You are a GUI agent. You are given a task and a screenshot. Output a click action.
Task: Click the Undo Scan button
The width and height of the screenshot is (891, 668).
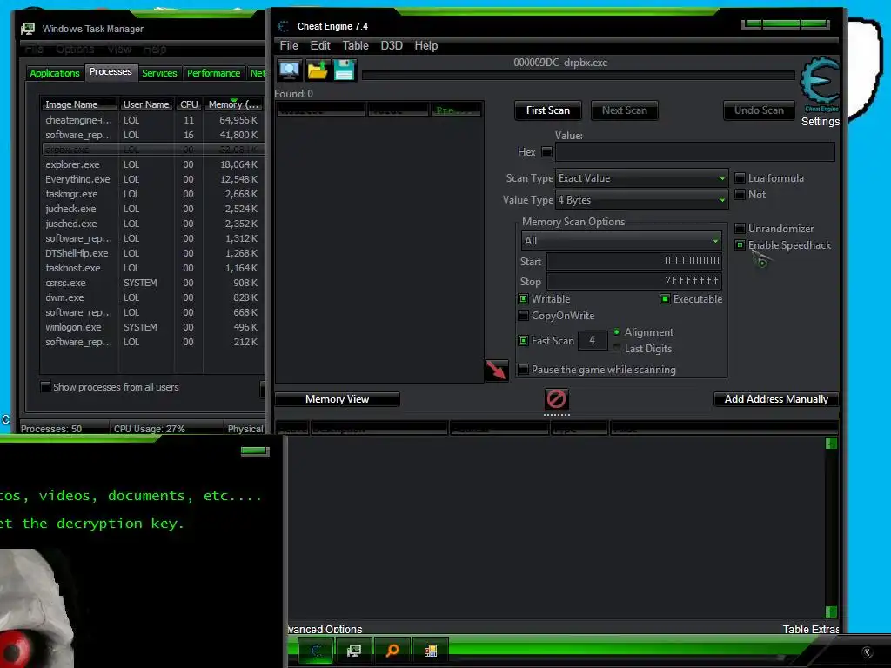pos(759,110)
